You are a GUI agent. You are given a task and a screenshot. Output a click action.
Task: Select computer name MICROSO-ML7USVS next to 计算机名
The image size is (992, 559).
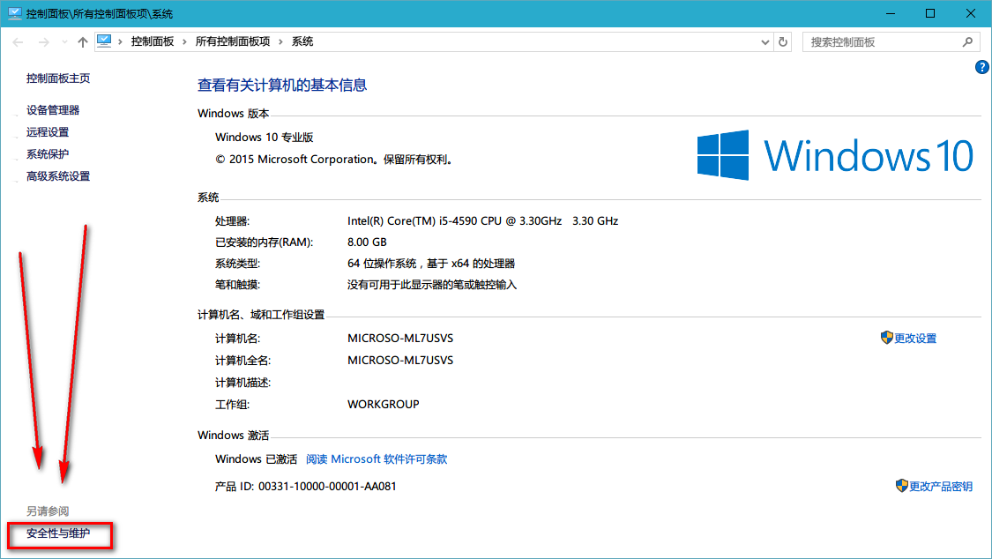tap(400, 339)
